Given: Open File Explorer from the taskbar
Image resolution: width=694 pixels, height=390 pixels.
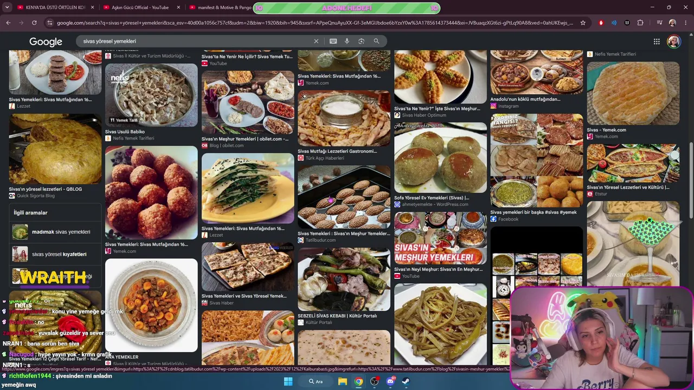Looking at the screenshot, I should click(343, 381).
